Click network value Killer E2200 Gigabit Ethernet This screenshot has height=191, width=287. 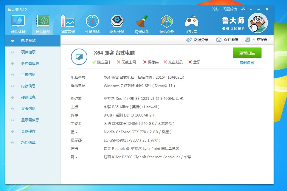[x=147, y=157]
